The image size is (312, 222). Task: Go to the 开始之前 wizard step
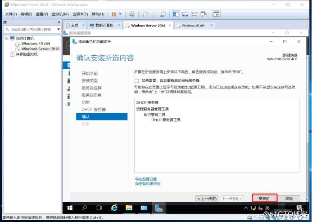coord(90,73)
